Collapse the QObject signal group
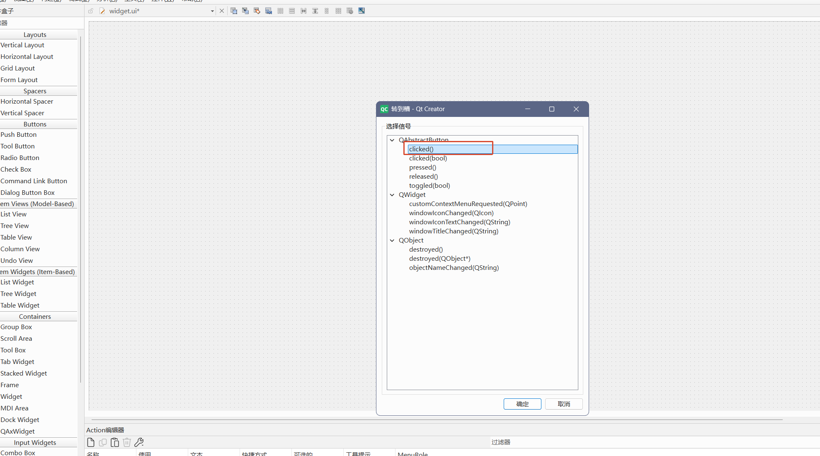 pos(392,240)
